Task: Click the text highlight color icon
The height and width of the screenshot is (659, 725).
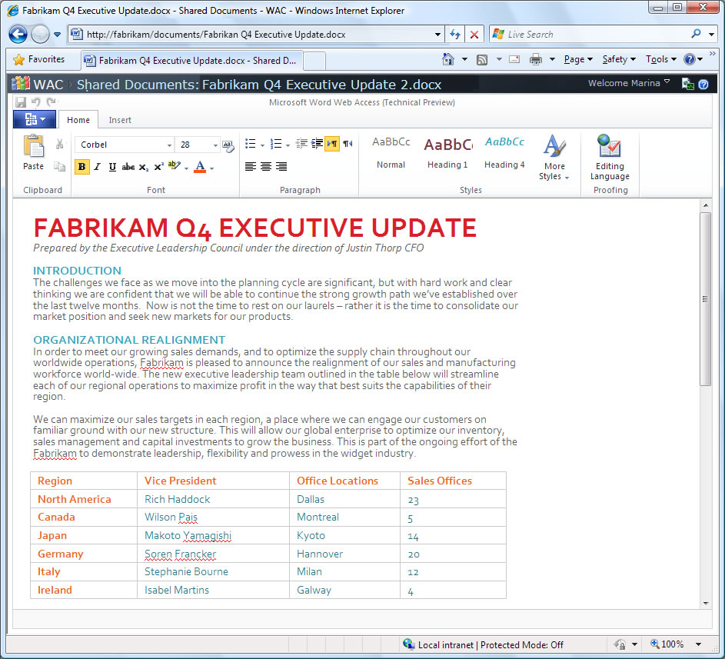Action: pos(174,165)
